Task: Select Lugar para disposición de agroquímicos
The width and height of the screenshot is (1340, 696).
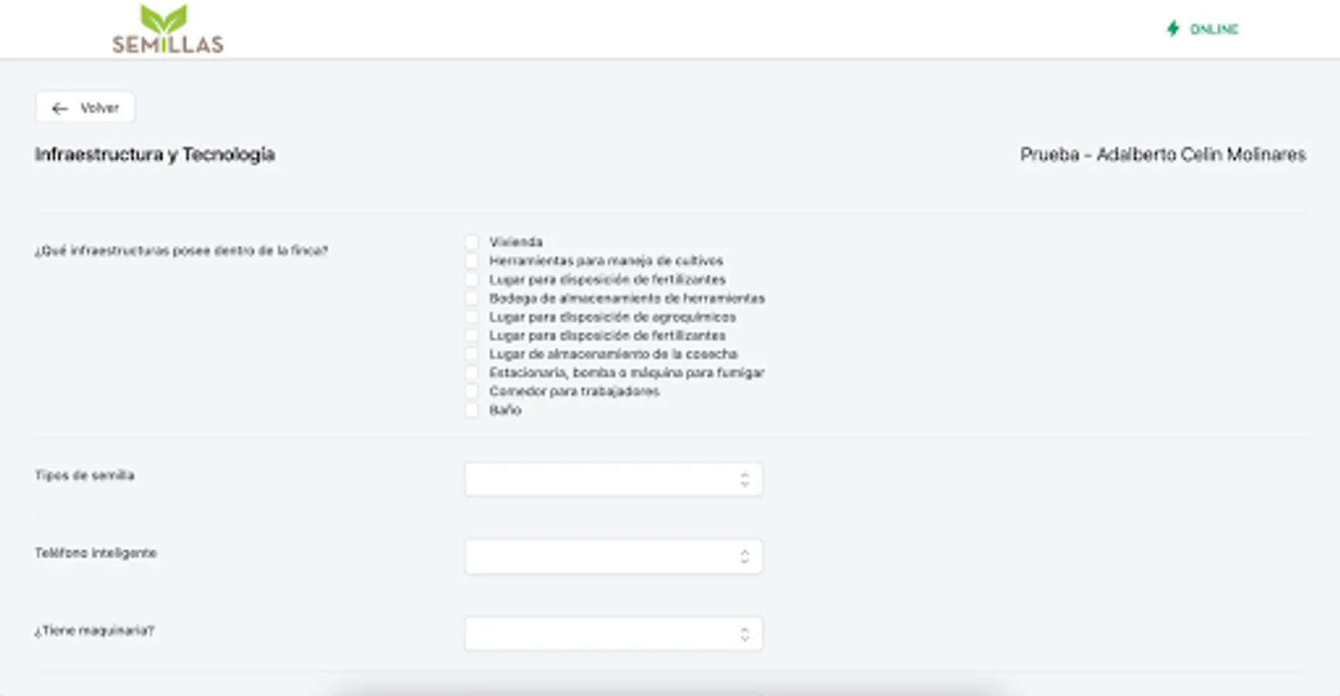Action: pos(471,316)
